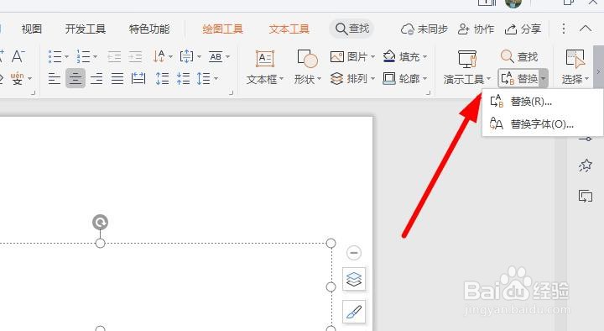
Task: Apply bulleted list formatting
Action: coord(55,57)
